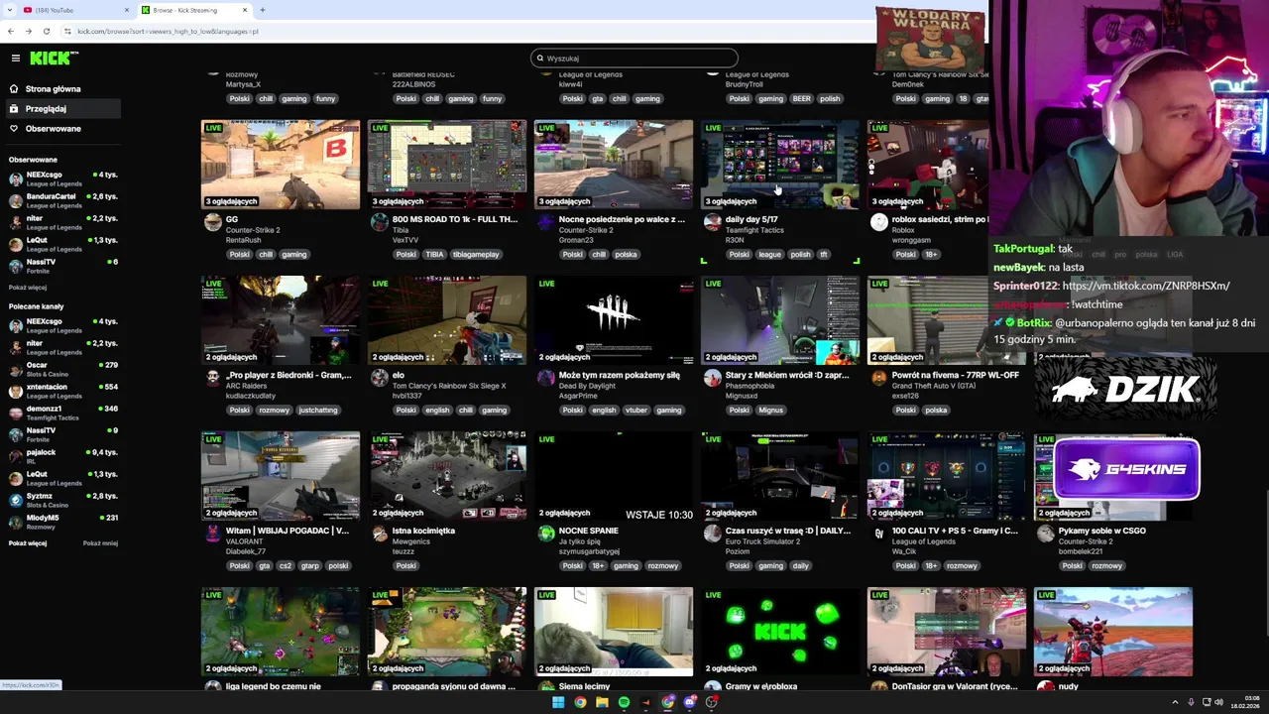Expand Pokaż więcej under Polecane kanały
Image resolution: width=1269 pixels, height=714 pixels.
28,543
